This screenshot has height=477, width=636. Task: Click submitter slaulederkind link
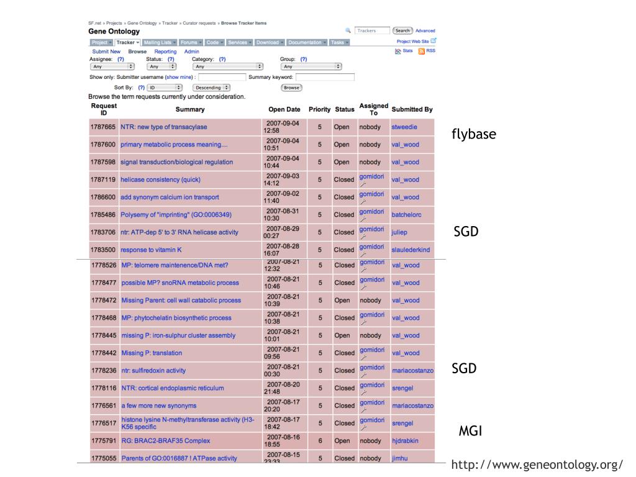click(411, 250)
